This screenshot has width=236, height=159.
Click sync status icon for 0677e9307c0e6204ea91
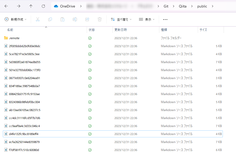pos(90,78)
